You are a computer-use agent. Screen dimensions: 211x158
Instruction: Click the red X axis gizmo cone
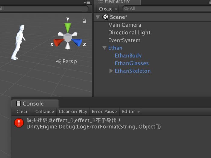coord(57,42)
